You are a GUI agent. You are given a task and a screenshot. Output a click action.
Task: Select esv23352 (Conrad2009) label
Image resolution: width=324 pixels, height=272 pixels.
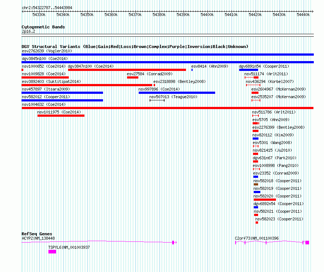point(276,173)
